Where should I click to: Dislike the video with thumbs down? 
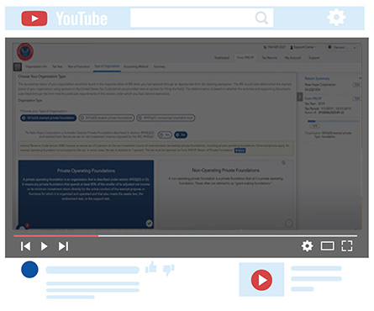click(x=169, y=270)
